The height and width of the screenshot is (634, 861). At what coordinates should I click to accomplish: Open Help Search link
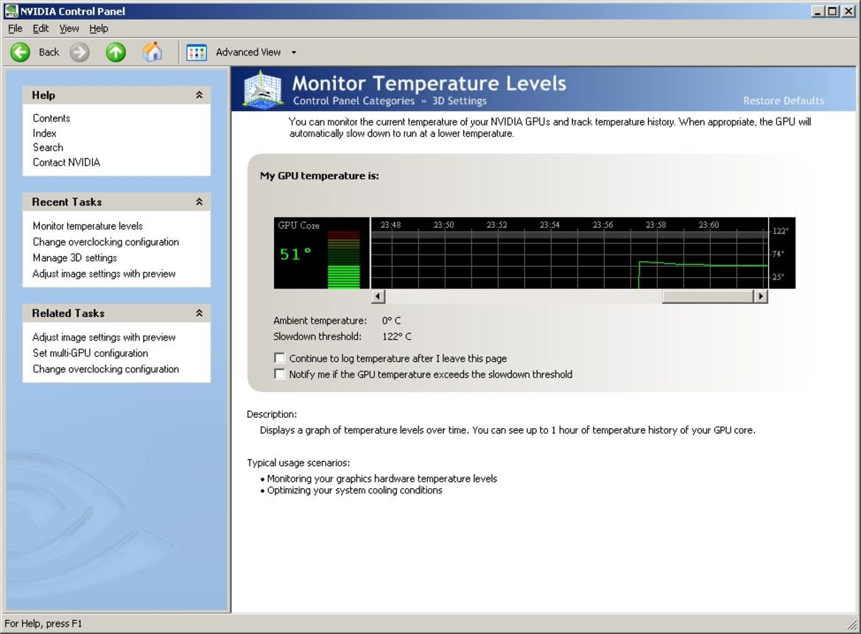(48, 147)
